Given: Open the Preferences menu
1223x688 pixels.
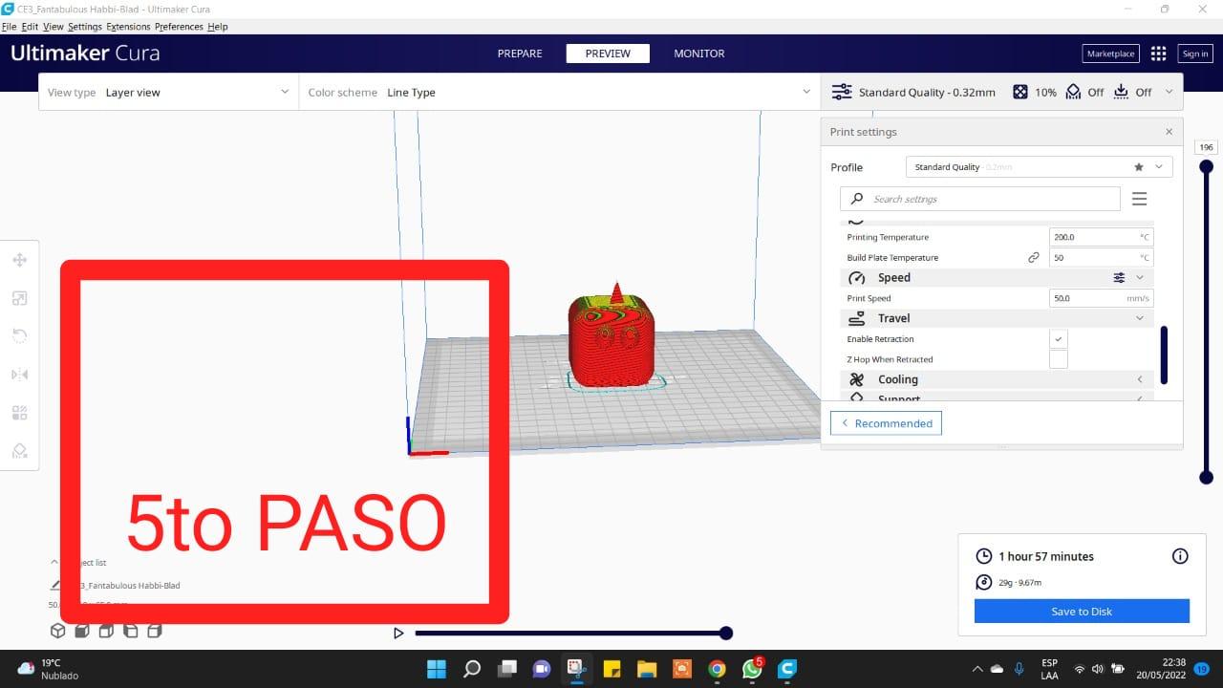Looking at the screenshot, I should coord(179,27).
